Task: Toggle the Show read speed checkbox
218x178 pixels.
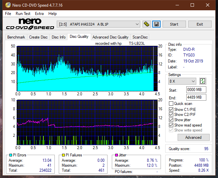Action: [171, 125]
